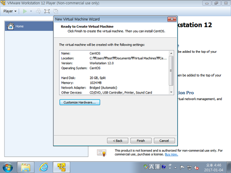This screenshot has width=231, height=173.
Task: Click the Hanja conversion tray icon
Action: click(157, 167)
